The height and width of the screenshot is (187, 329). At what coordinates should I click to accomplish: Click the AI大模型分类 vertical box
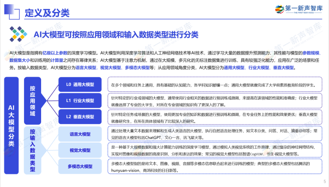pos(11,126)
